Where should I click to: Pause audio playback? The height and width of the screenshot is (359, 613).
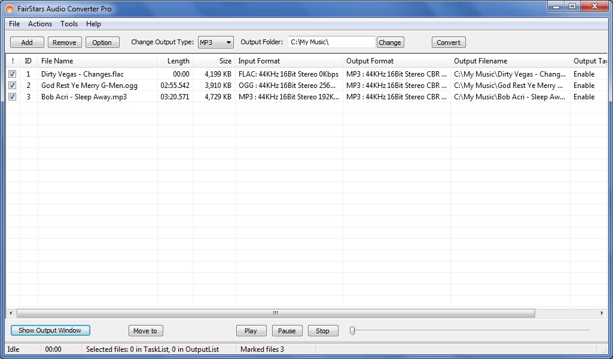(x=287, y=331)
